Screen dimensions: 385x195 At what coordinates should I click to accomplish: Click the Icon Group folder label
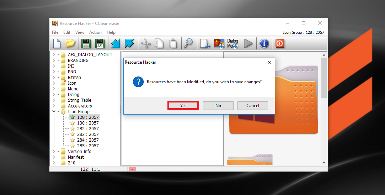[79, 111]
